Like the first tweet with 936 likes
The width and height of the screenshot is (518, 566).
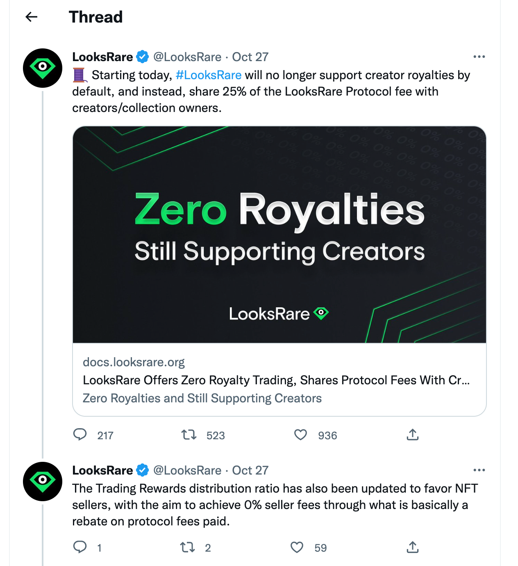coord(300,434)
